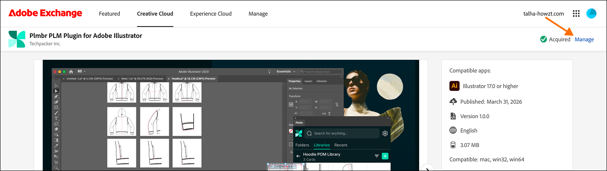Viewport: 607px width, 171px height.
Task: Click the Plmbr panel settings gear icon
Action: [x=385, y=133]
